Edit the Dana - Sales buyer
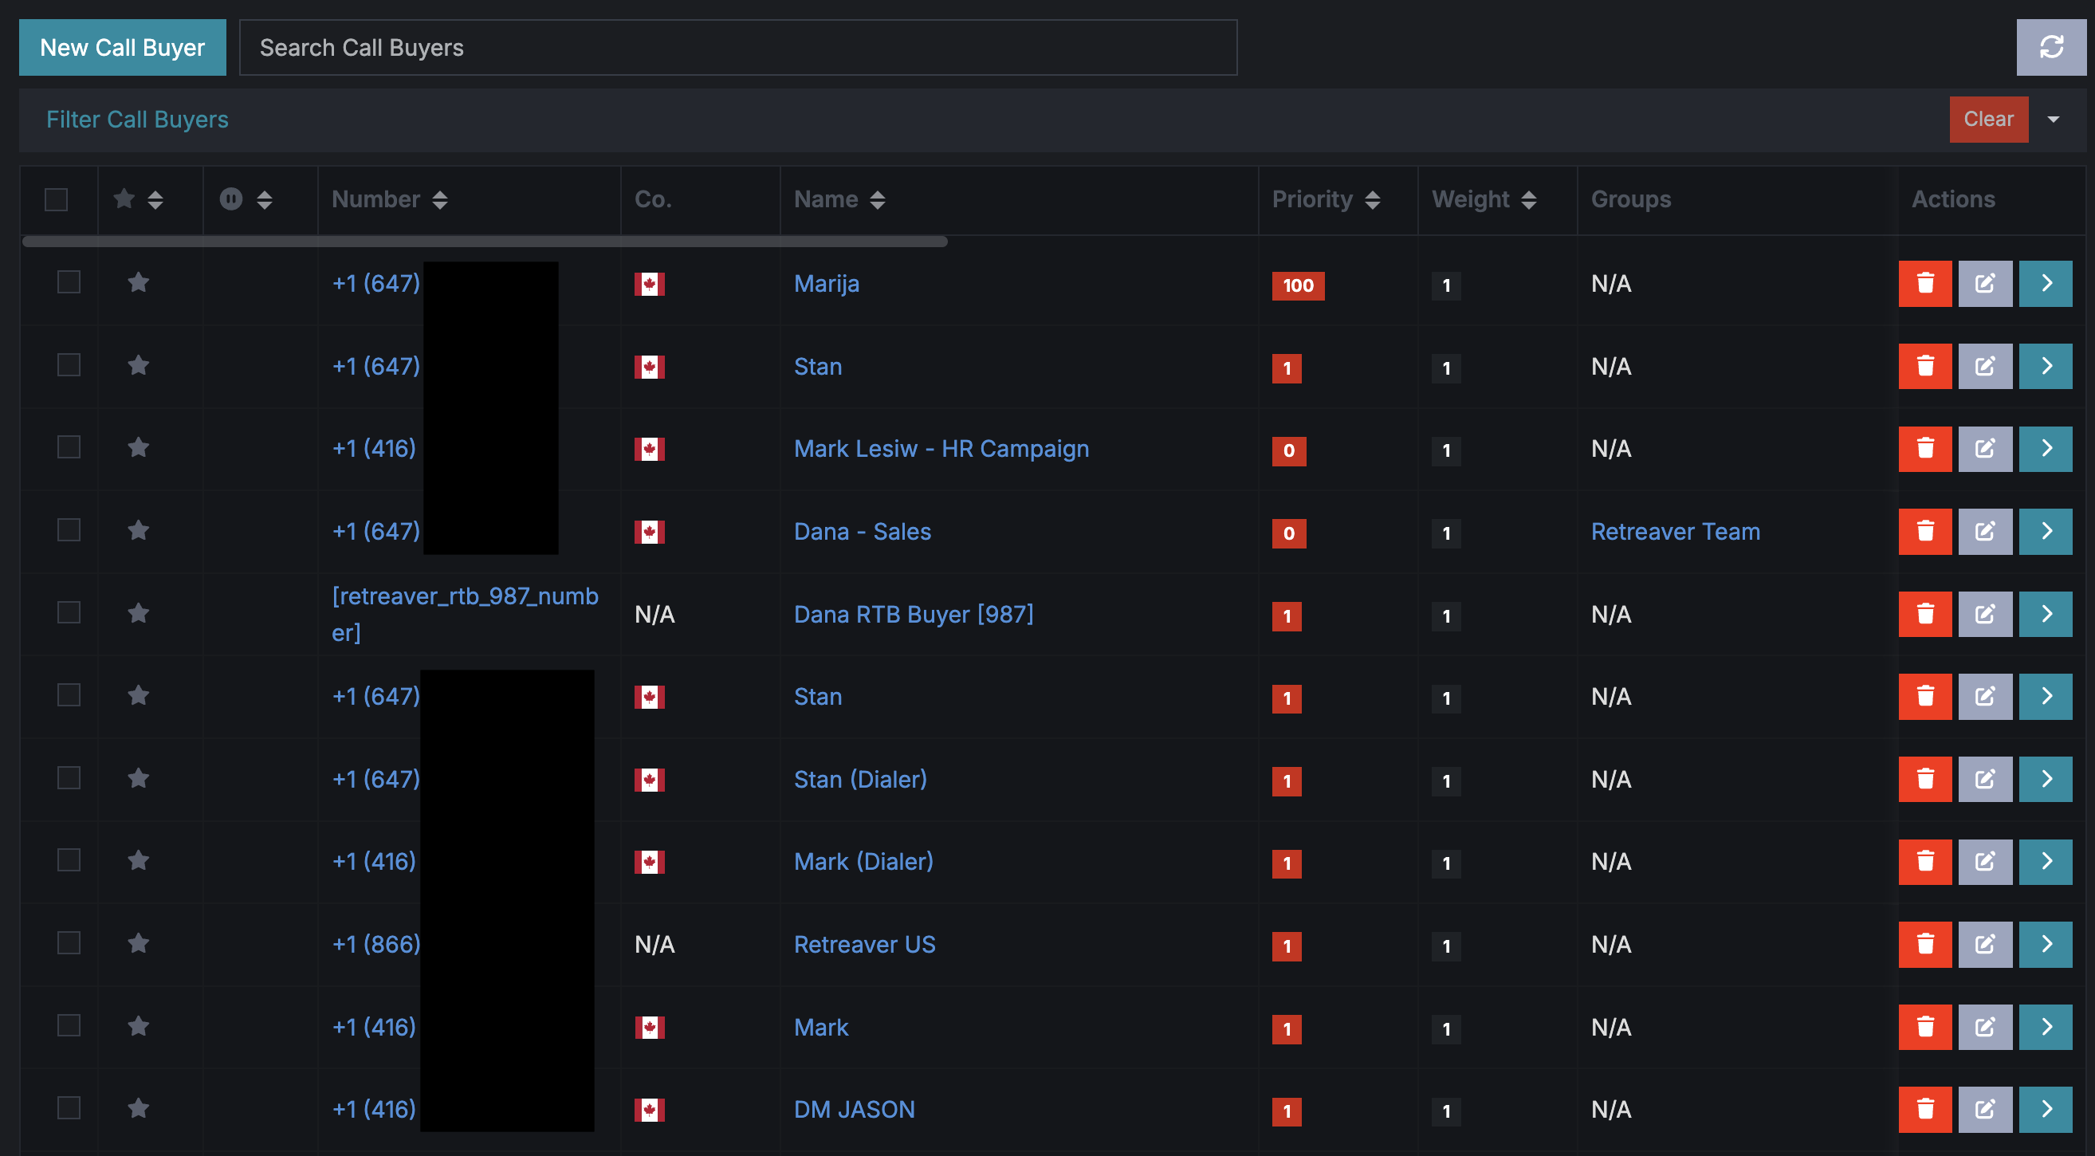 [x=1984, y=531]
